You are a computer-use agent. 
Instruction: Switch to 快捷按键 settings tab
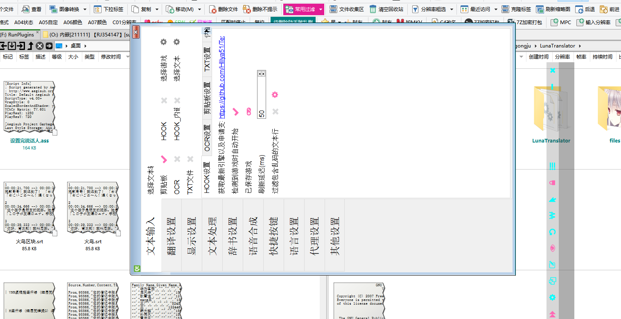(x=273, y=235)
